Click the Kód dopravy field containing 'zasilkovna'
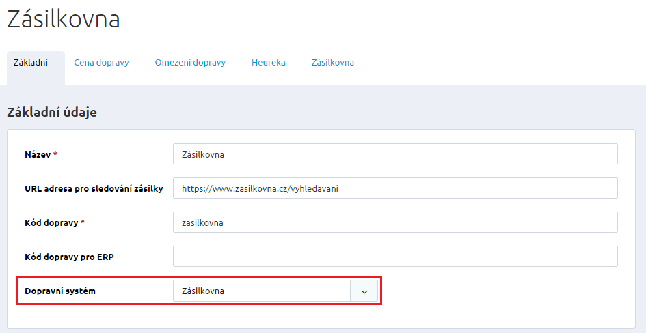Image resolution: width=646 pixels, height=333 pixels. click(395, 222)
